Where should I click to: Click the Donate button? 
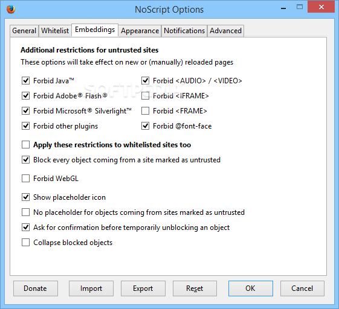[36, 288]
